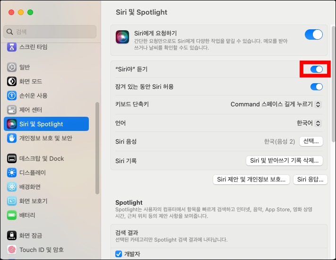Image resolution: width=336 pixels, height=260 pixels.
Task: Click the 검색 search field
Action: tap(50, 32)
